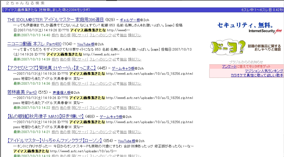The width and height of the screenshot is (284, 157).
Task: Click 話題の新製品に関するおしゃべりと雑談 ad text
Action: pyautogui.click(x=264, y=48)
